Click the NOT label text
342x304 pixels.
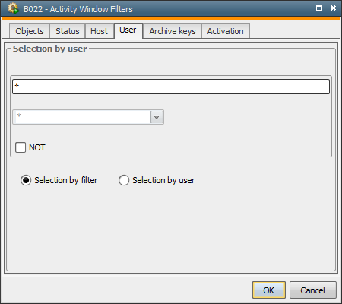pyautogui.click(x=37, y=147)
